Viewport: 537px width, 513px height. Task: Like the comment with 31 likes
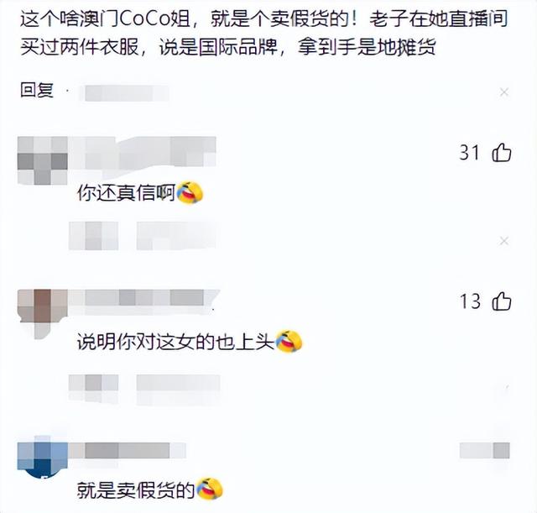point(502,153)
